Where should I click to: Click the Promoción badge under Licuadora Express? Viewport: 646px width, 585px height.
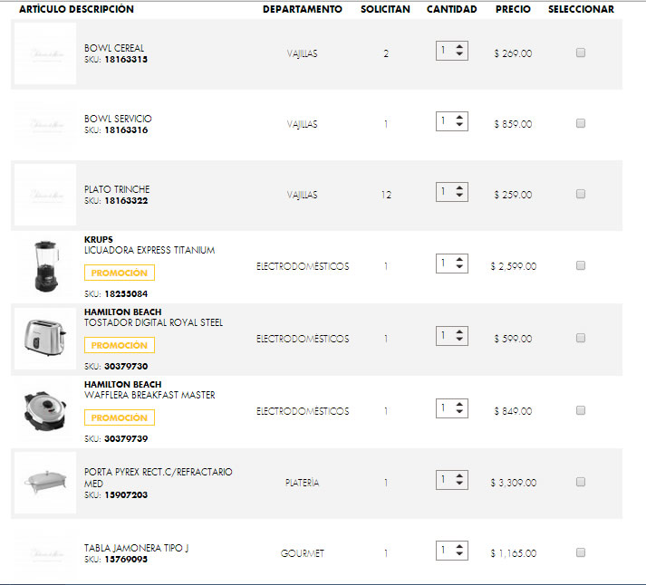coord(120,273)
